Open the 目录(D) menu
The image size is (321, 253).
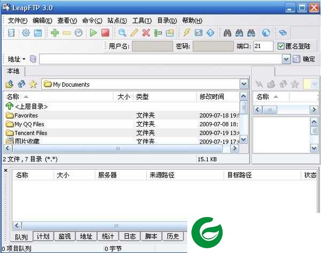pyautogui.click(x=167, y=21)
